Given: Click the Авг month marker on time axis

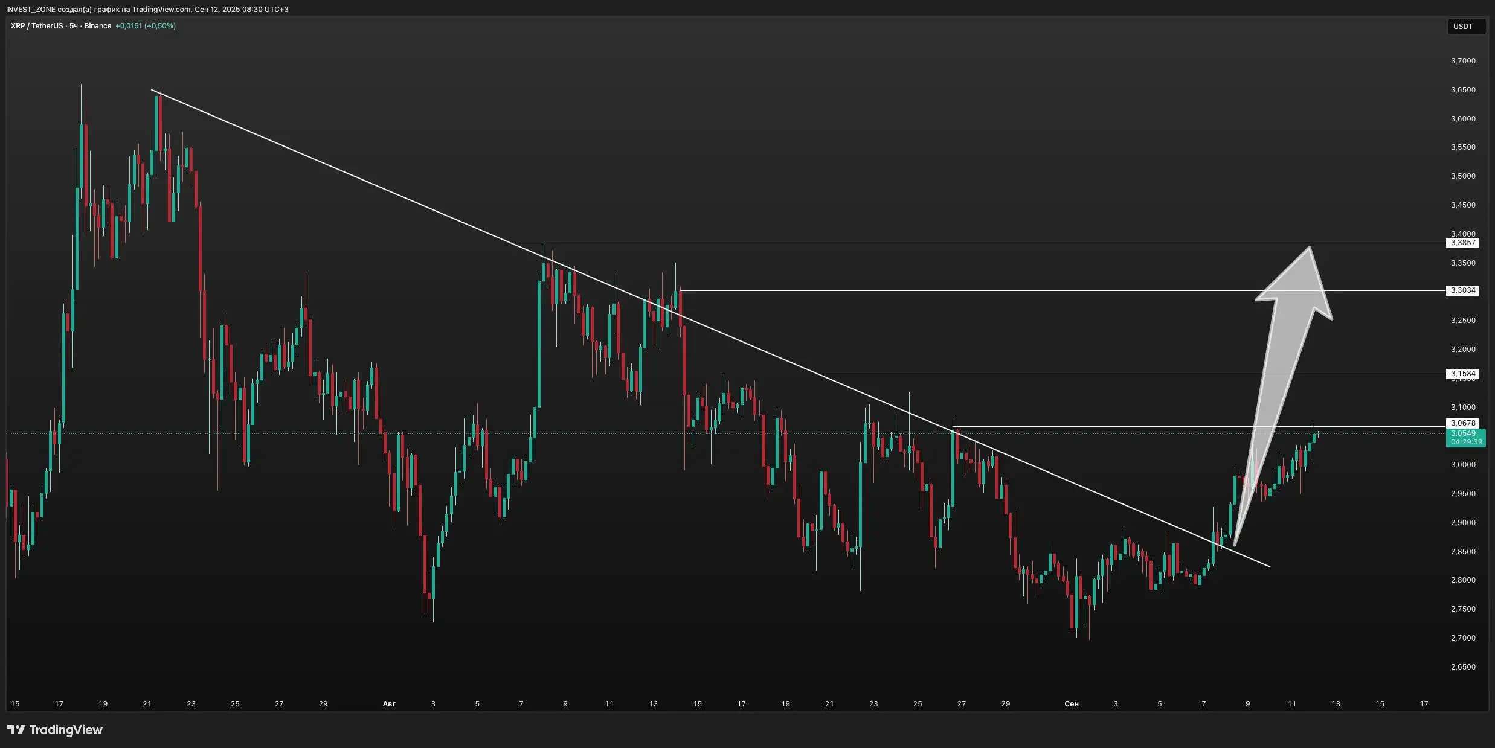Looking at the screenshot, I should point(389,703).
